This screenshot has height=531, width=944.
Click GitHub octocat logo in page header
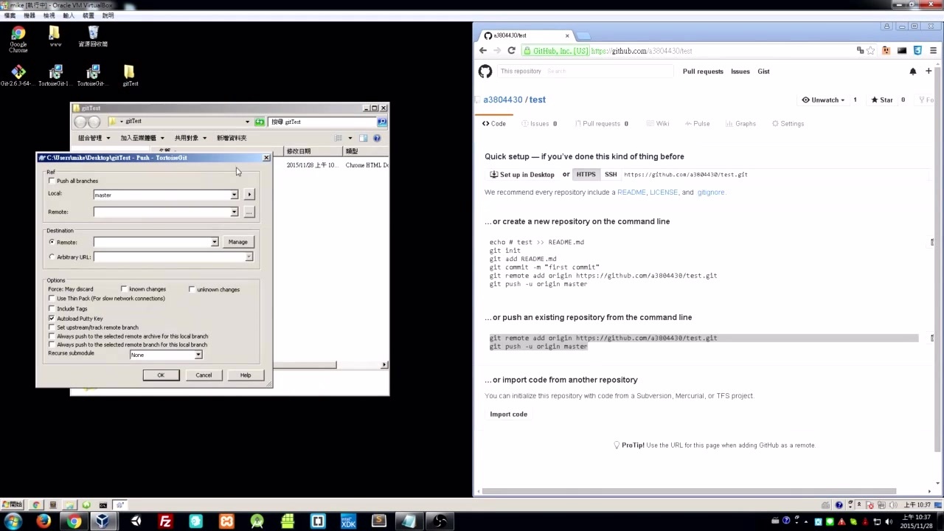(x=485, y=72)
